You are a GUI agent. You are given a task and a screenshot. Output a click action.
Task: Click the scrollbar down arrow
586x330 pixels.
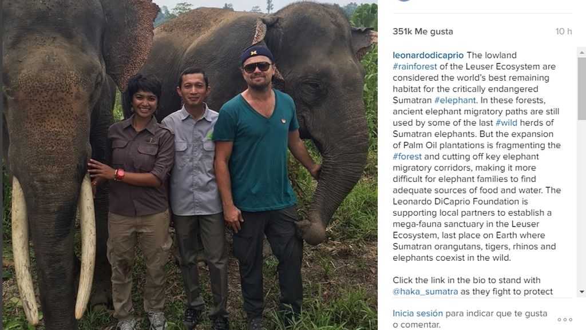pyautogui.click(x=581, y=292)
